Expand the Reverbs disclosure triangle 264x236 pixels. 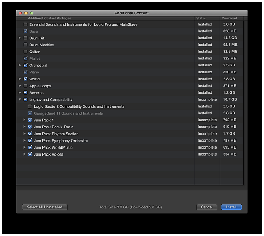click(x=20, y=93)
